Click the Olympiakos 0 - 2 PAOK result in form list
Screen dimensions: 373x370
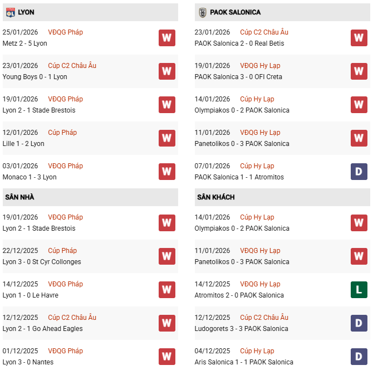[242, 110]
